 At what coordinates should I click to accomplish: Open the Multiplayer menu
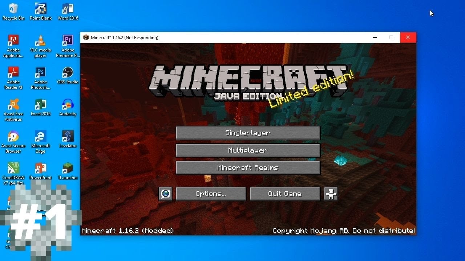click(248, 150)
